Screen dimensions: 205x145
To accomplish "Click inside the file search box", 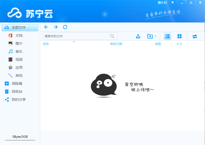I will (x=75, y=36).
